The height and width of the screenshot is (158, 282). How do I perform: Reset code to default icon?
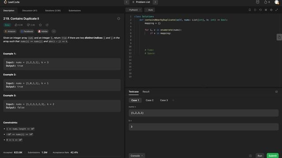(x=260, y=10)
